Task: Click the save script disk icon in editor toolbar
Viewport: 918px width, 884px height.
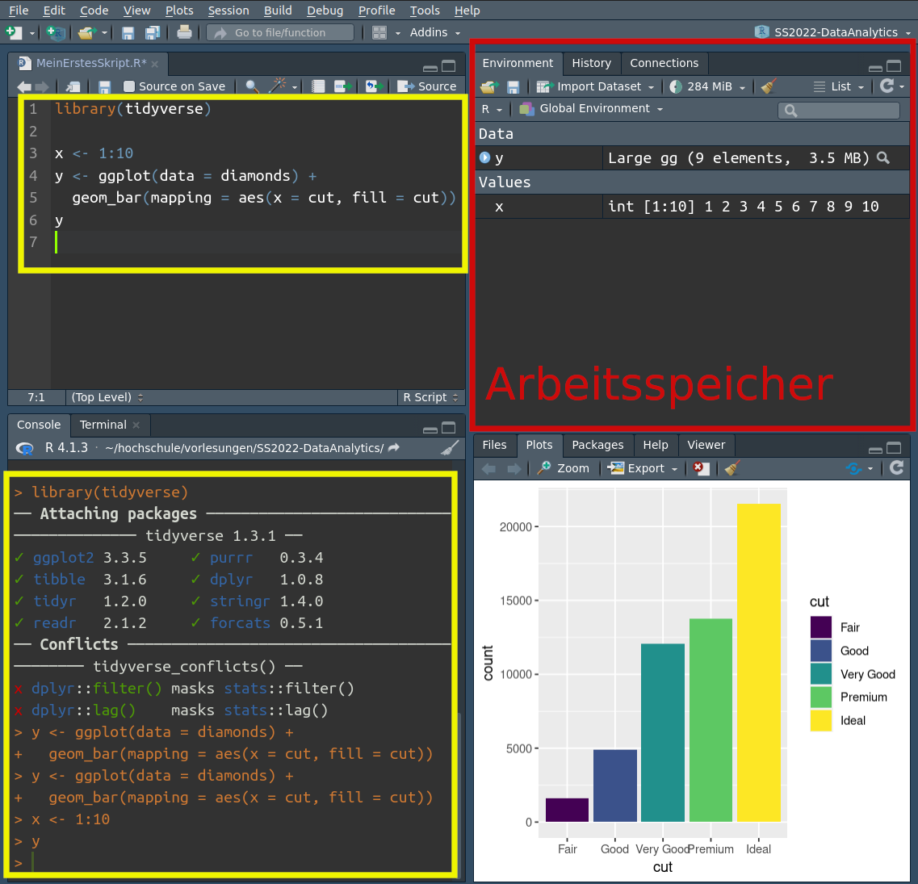Action: pos(104,86)
